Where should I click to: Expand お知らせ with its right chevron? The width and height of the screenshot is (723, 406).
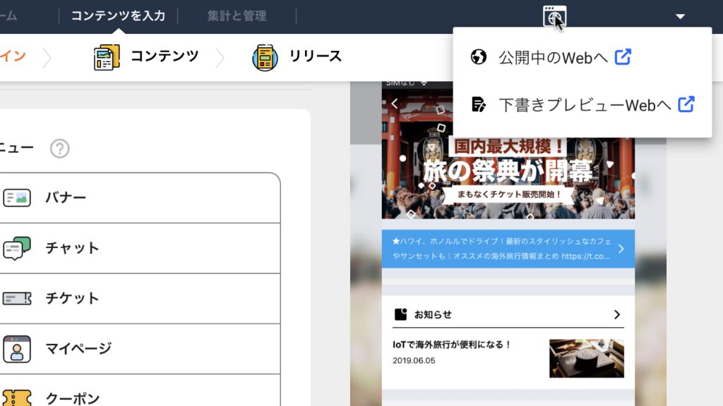[617, 314]
